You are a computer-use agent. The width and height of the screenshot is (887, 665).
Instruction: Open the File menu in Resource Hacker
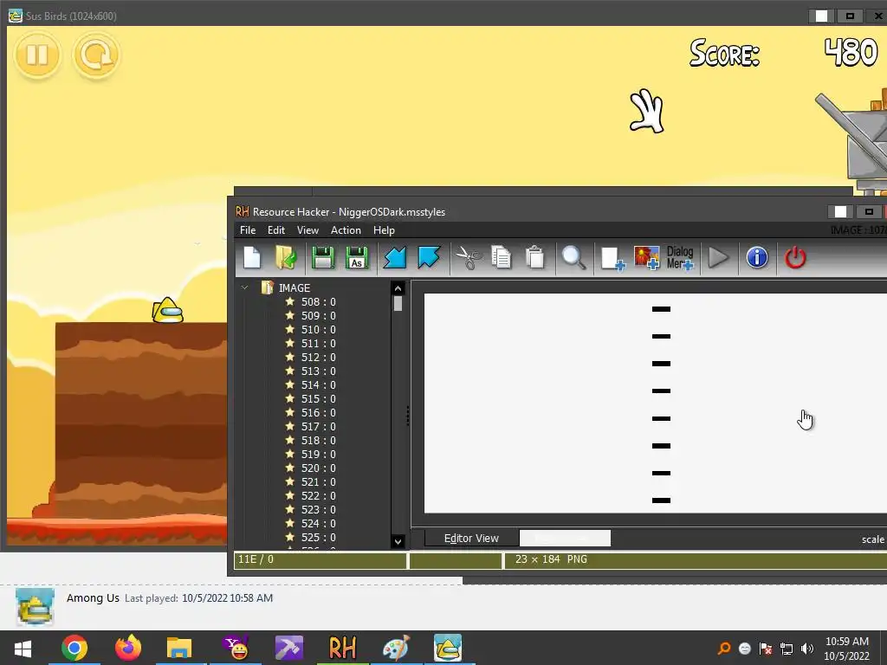248,230
